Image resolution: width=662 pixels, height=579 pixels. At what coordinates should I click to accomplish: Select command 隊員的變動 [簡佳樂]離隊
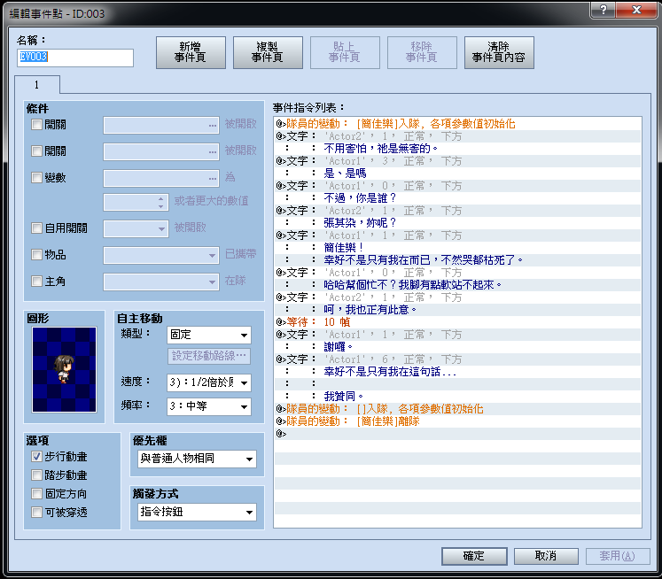point(457,421)
